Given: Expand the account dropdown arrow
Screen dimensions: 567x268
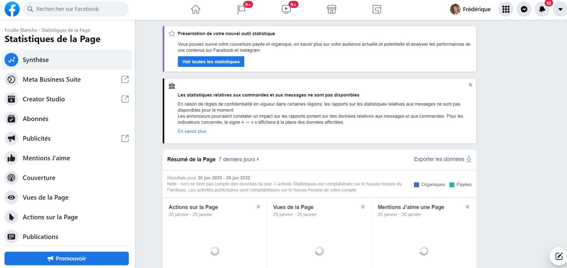Looking at the screenshot, I should (560, 9).
